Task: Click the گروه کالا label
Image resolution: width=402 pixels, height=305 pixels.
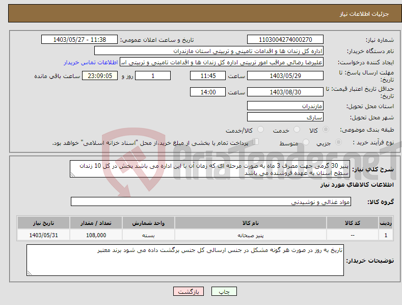Action: [381, 202]
